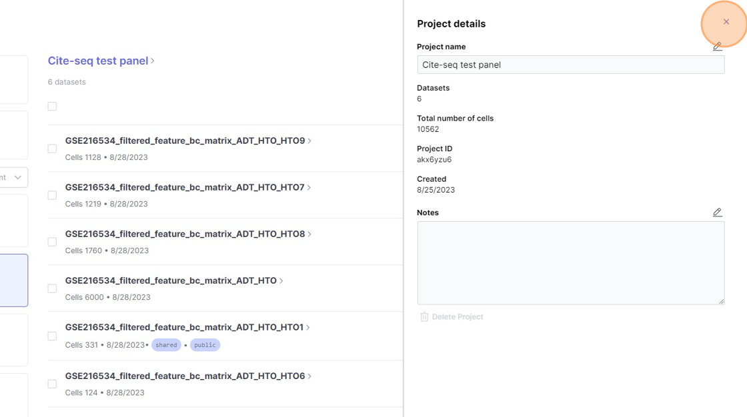Expand the ADT_HTO_HTO6 dataset chevron
The image size is (747, 417).
pyautogui.click(x=309, y=376)
